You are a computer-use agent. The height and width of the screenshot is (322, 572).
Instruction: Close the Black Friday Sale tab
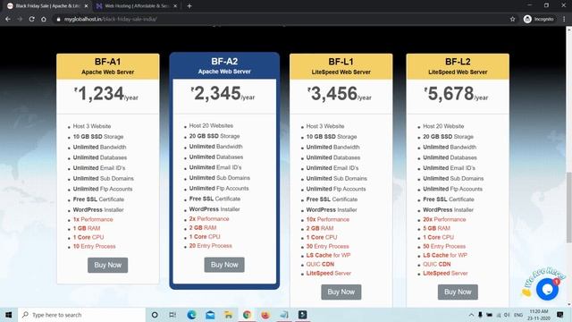click(x=86, y=6)
